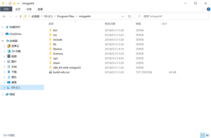The height and width of the screenshot is (138, 211).
Task: Select the libexec folder icon
Action: click(x=50, y=49)
